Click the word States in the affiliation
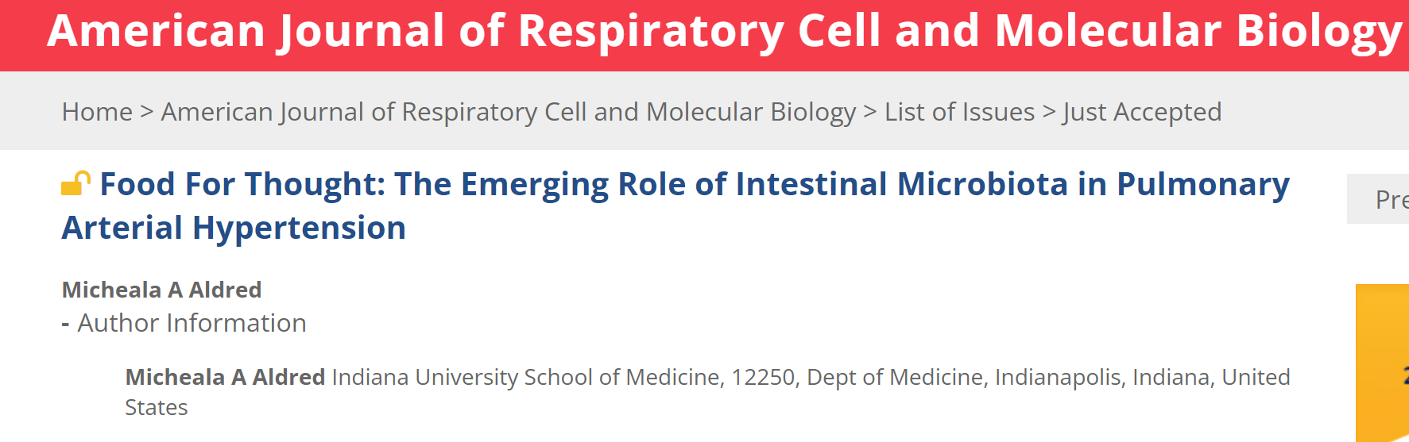 [157, 407]
